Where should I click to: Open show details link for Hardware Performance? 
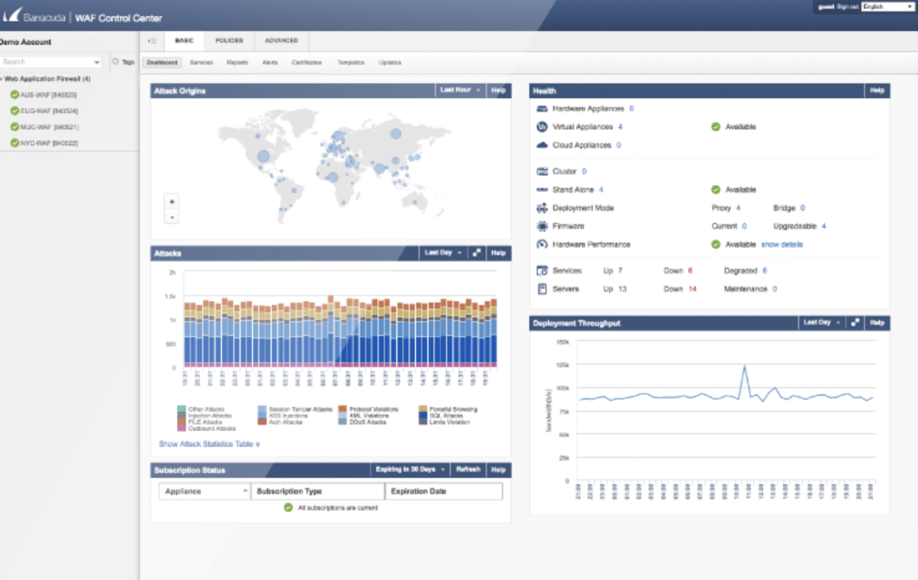(x=782, y=245)
